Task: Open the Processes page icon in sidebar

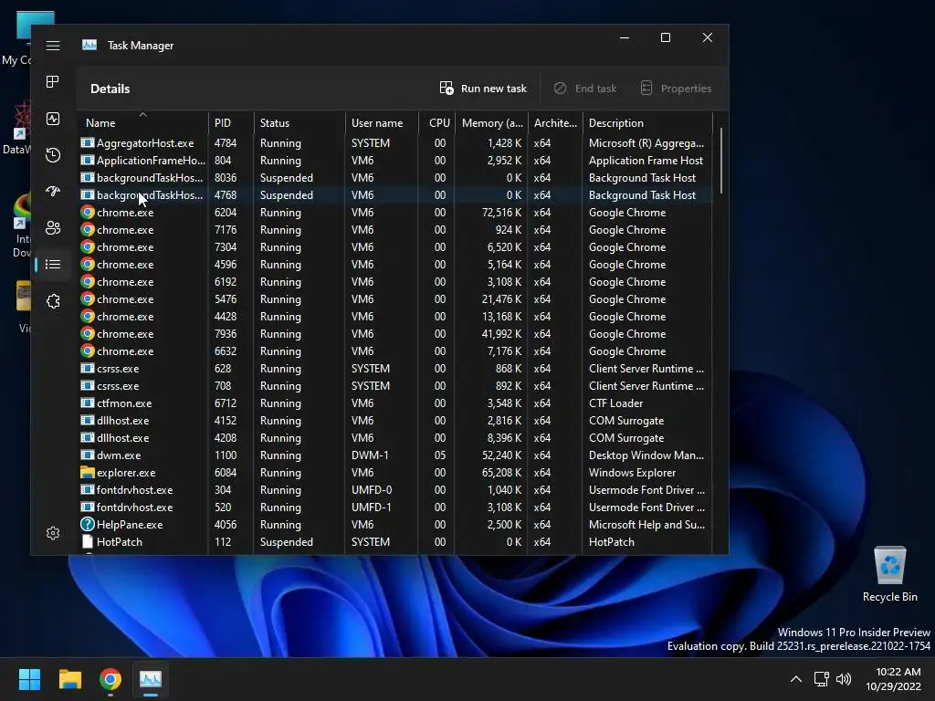Action: coord(52,81)
